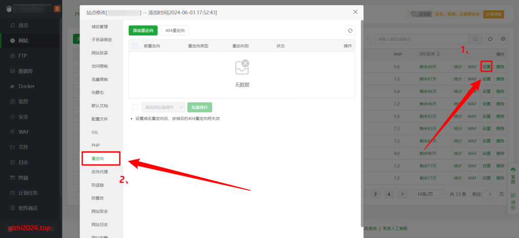Click the green 添加重定向 button
Viewport: 519px width, 238px height.
143,31
